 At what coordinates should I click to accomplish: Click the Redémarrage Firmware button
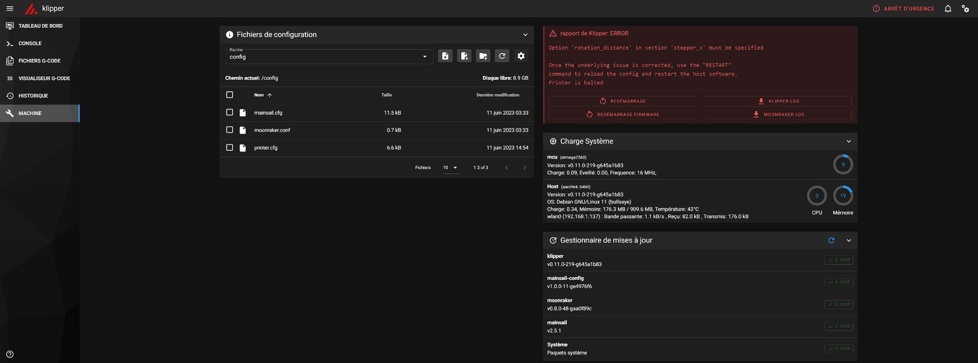pos(622,115)
